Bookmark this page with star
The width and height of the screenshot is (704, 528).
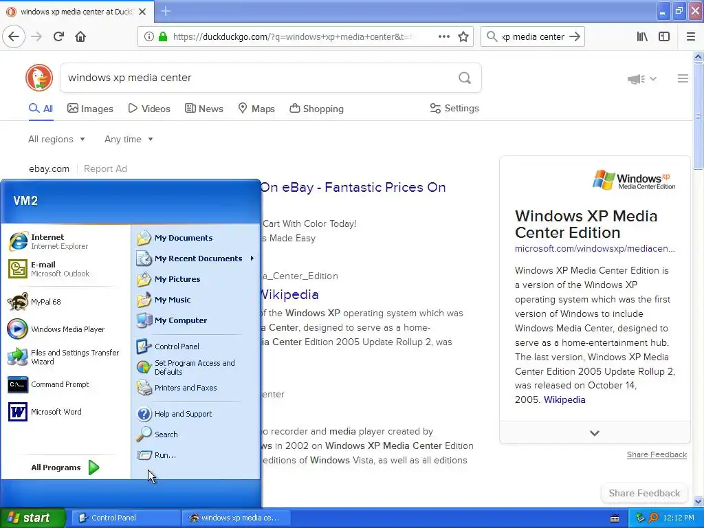[x=463, y=36]
